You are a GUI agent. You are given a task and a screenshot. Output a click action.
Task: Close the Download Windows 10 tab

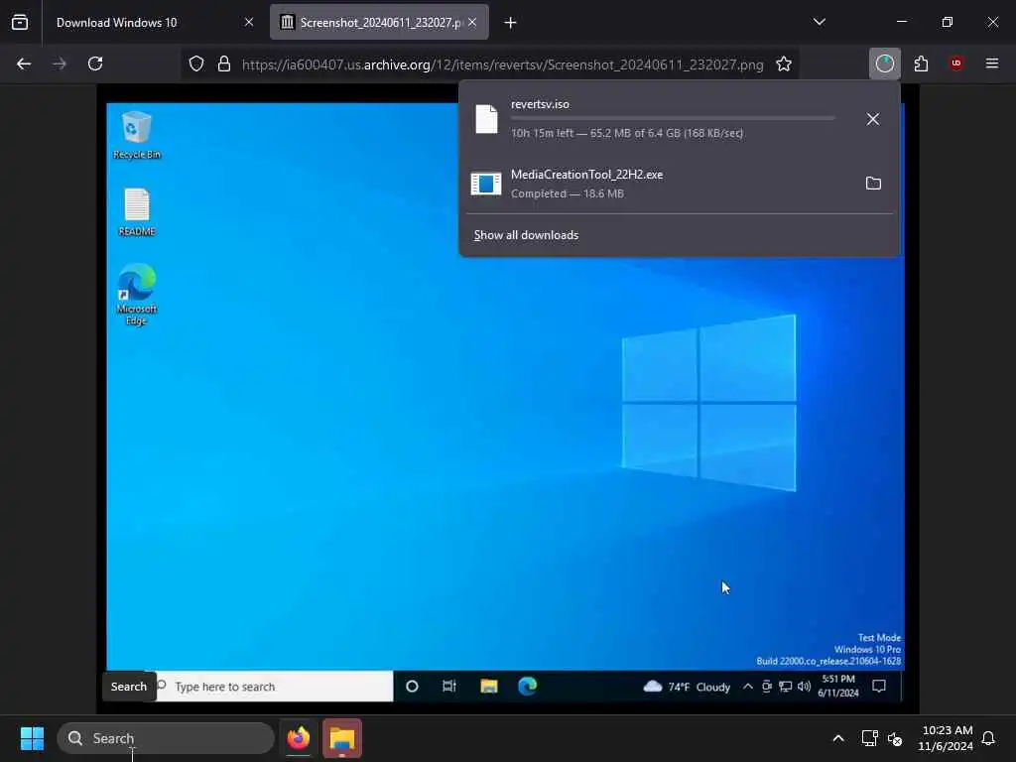[x=249, y=23]
